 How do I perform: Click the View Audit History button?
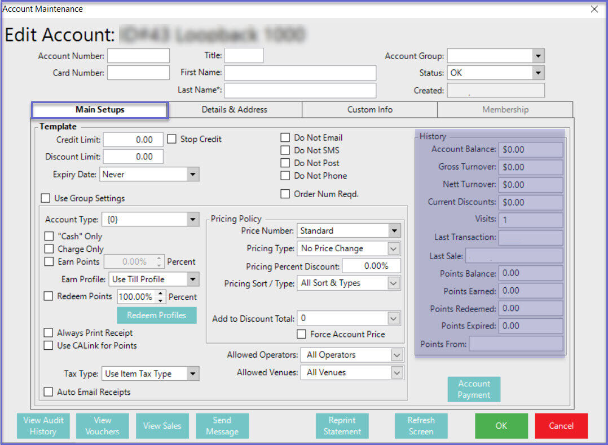[x=43, y=426]
